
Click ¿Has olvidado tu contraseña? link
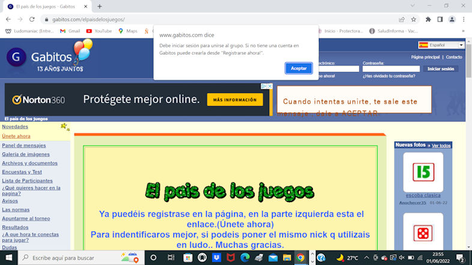pyautogui.click(x=389, y=76)
